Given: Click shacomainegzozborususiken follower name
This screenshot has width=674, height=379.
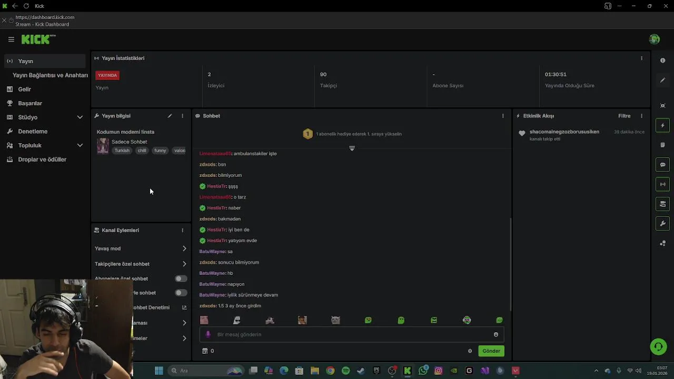Looking at the screenshot, I should click(564, 132).
